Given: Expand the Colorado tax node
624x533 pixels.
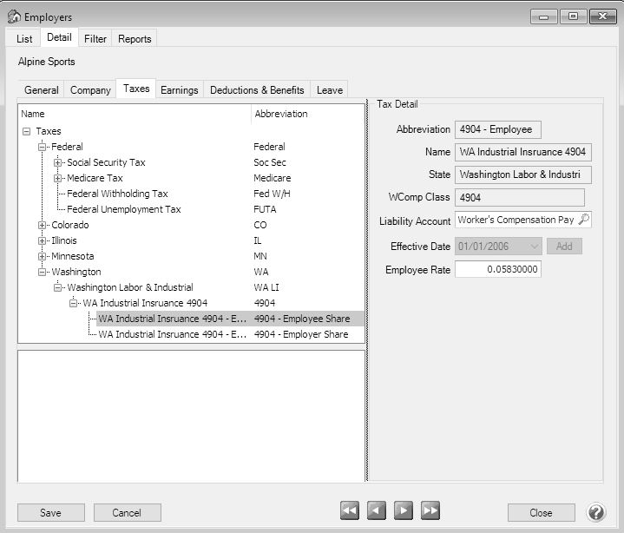Looking at the screenshot, I should tap(43, 226).
